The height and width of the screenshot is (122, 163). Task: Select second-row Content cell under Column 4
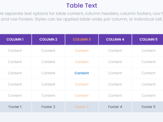[115, 62]
